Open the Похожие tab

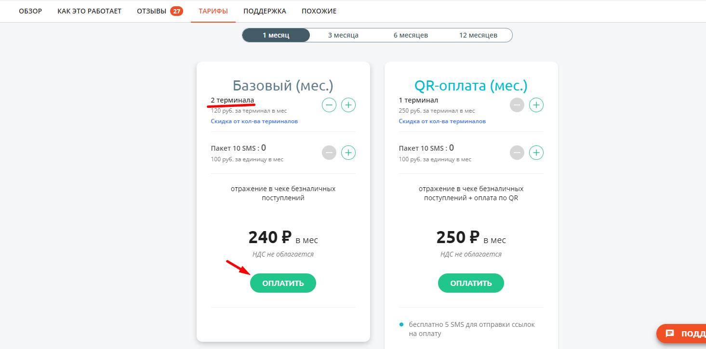point(319,11)
